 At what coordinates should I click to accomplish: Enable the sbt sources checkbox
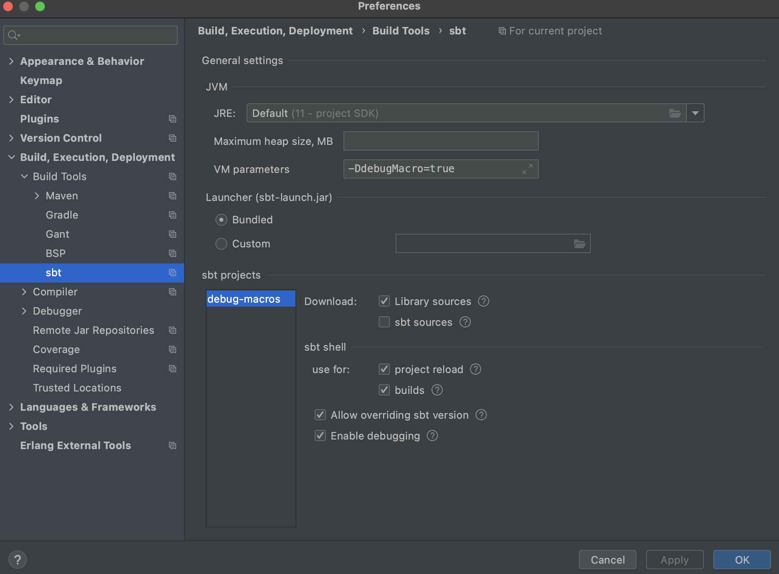(x=384, y=322)
